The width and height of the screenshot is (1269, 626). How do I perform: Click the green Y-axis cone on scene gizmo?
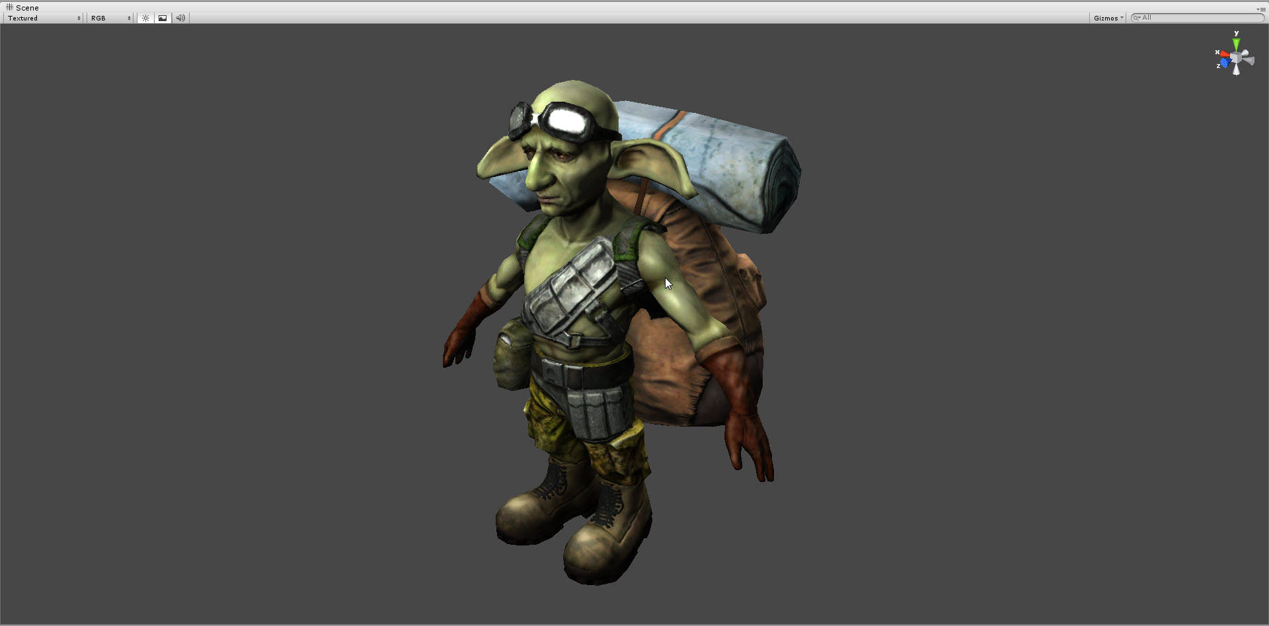coord(1236,44)
